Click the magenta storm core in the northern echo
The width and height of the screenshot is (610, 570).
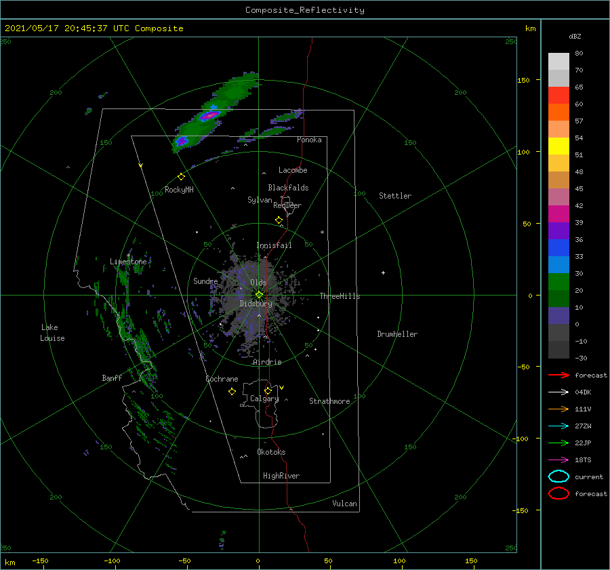coord(209,115)
